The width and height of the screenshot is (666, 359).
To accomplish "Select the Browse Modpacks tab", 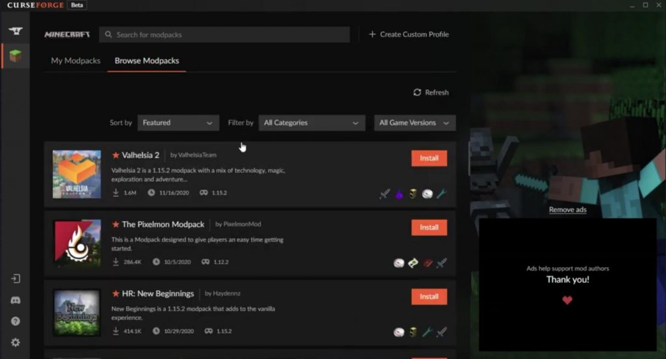I will point(146,60).
